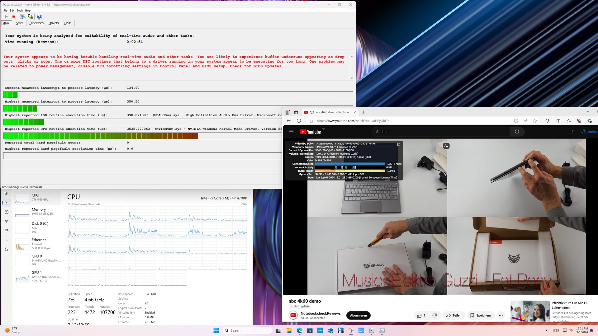Image resolution: width=598 pixels, height=336 pixels.
Task: Refresh the YouTube browser page
Action: click(299, 121)
